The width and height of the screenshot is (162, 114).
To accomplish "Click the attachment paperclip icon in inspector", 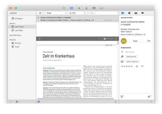I will (x=149, y=97).
